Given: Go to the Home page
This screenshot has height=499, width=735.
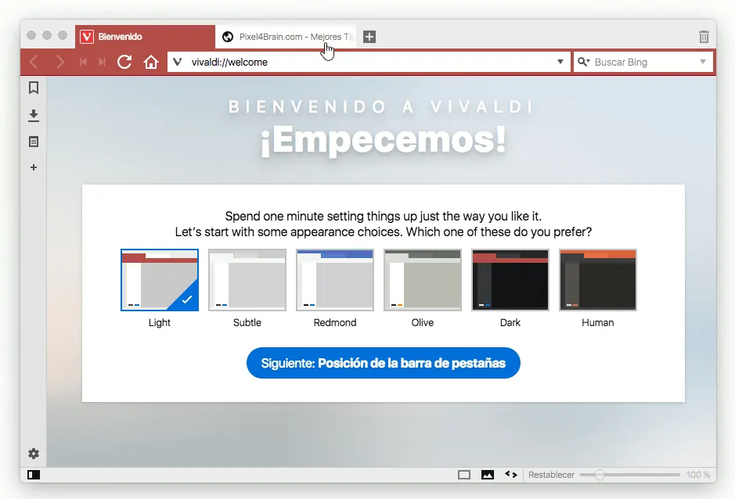Looking at the screenshot, I should (x=151, y=62).
